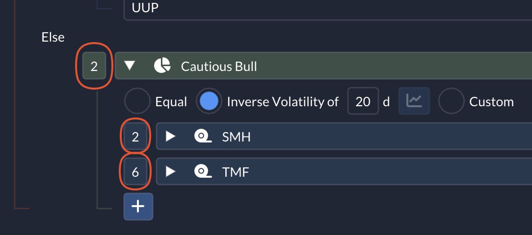
Task: Collapse the Cautious Bull group triangle
Action: coord(130,65)
